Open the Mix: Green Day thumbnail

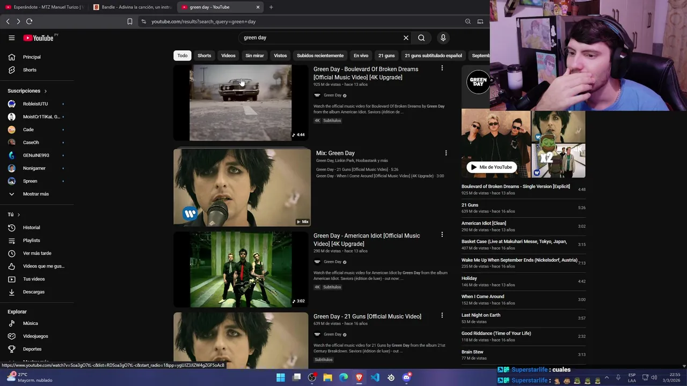pos(242,187)
